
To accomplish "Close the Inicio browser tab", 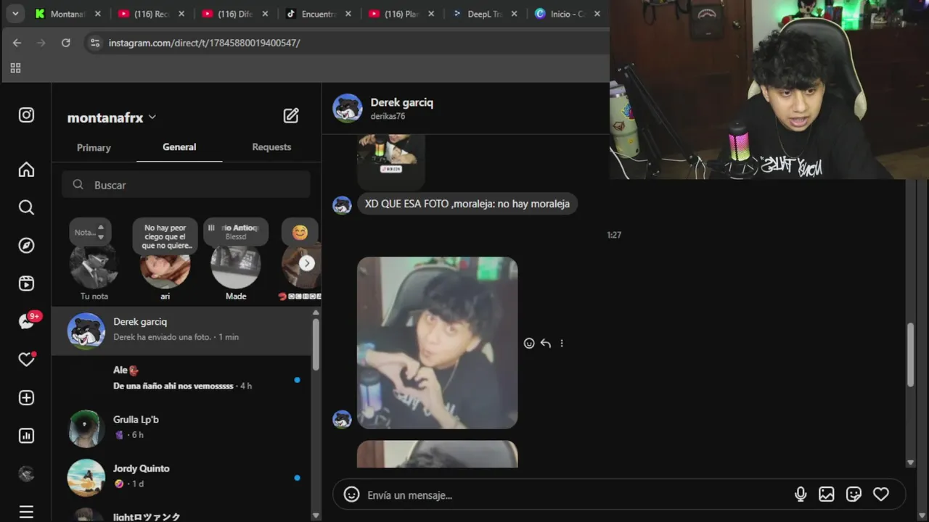I will (597, 14).
